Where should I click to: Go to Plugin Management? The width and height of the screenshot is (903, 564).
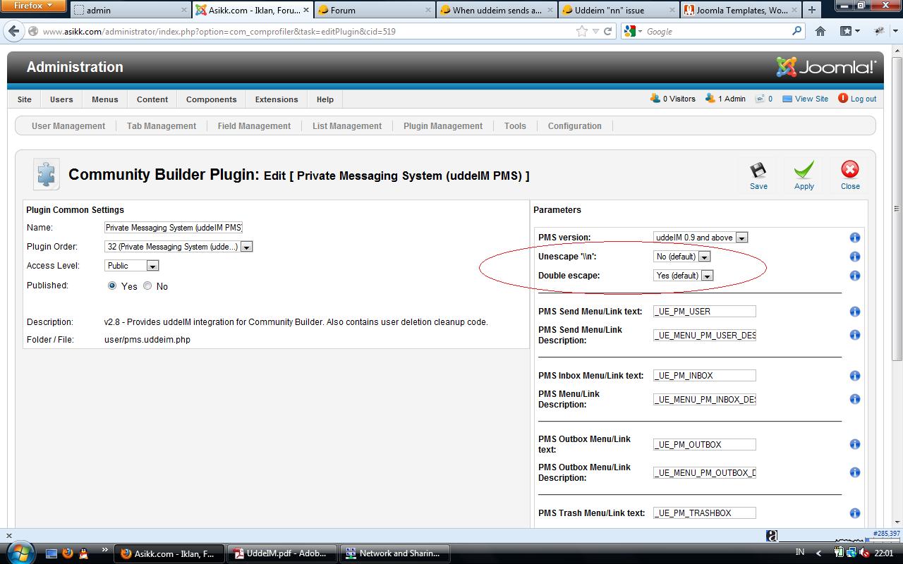(443, 126)
